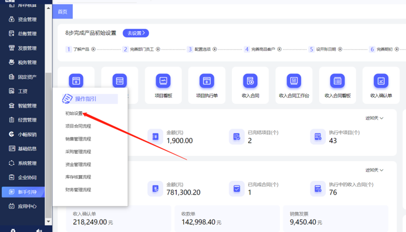Image resolution: width=406 pixels, height=232 pixels.
Task: Choose 项目合同流程 from the guide menu
Action: 78,126
